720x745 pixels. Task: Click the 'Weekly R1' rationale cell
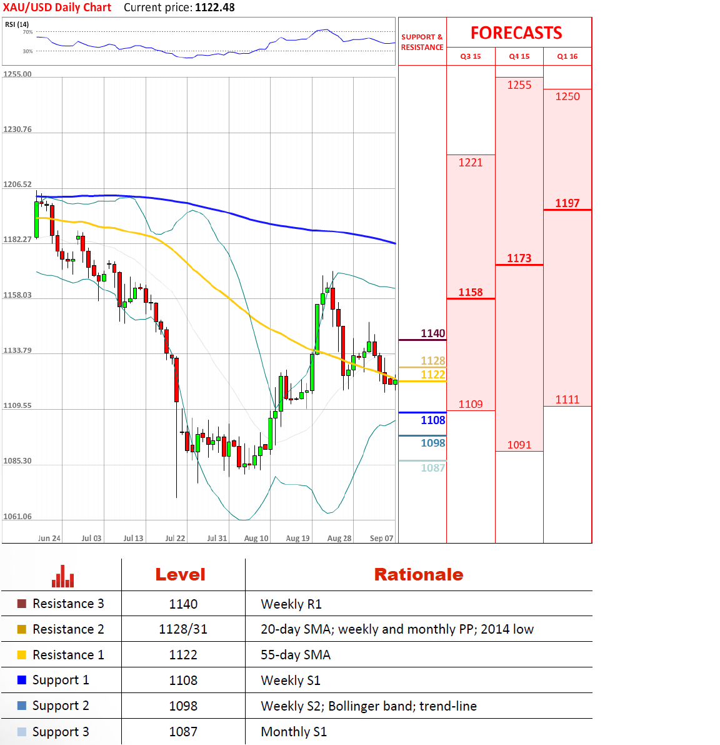(291, 604)
